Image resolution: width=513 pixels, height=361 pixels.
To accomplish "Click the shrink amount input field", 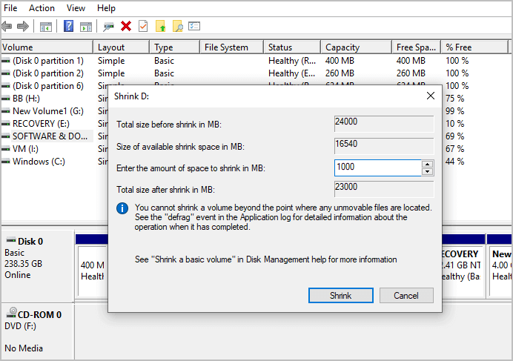I will [377, 168].
